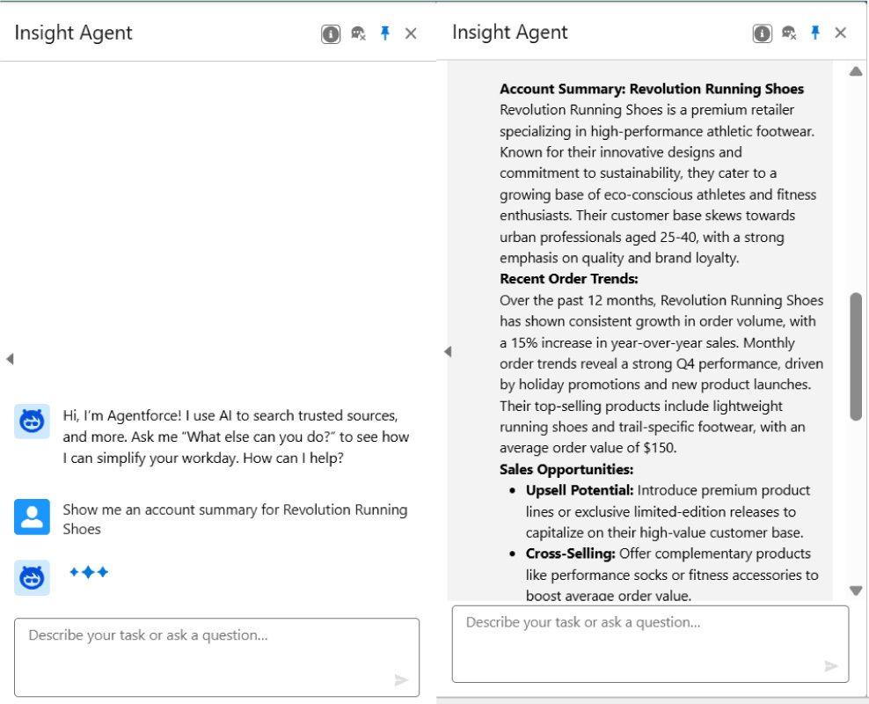869x704 pixels.
Task: Unpin the left Insight Agent panel
Action: click(384, 33)
